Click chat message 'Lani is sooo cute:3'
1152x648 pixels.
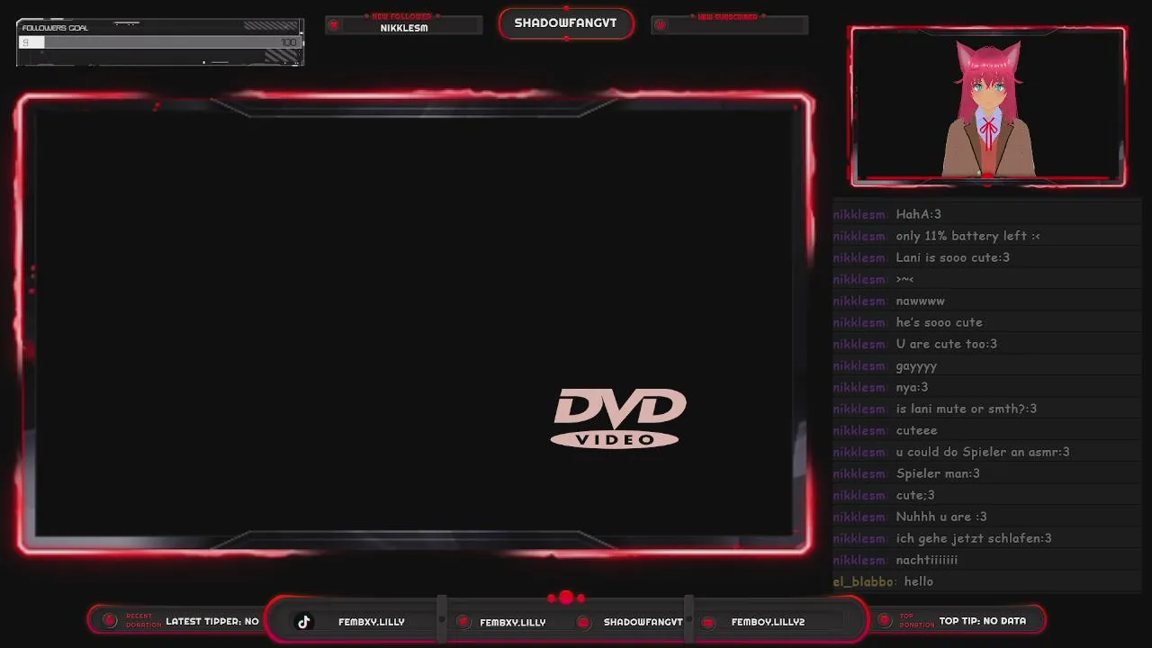[952, 257]
